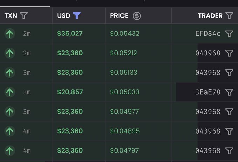Filter trader 043968 in $0.04977 row
Viewport: 238px width, 162px height.
(229, 112)
